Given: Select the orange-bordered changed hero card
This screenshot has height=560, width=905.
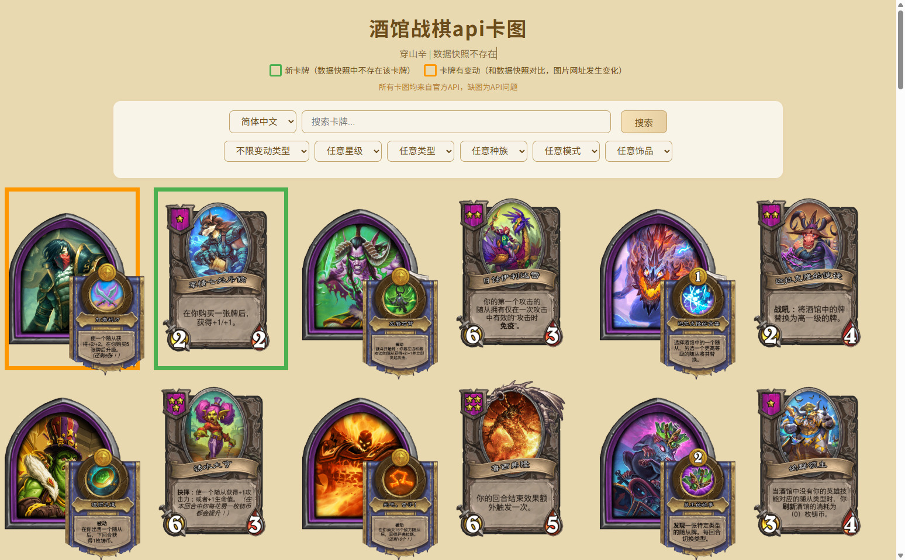Looking at the screenshot, I should 72,279.
